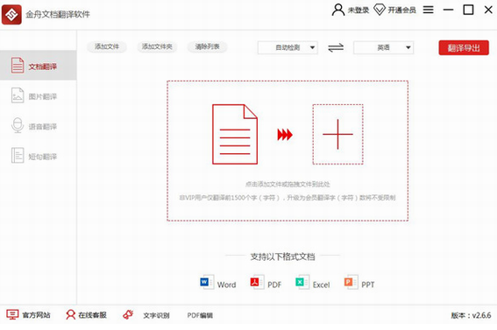Click the Excel format icon
The width and height of the screenshot is (497, 330).
[x=302, y=282]
